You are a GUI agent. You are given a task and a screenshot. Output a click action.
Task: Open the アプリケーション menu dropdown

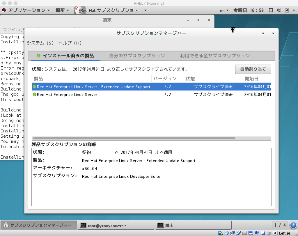coord(29,10)
